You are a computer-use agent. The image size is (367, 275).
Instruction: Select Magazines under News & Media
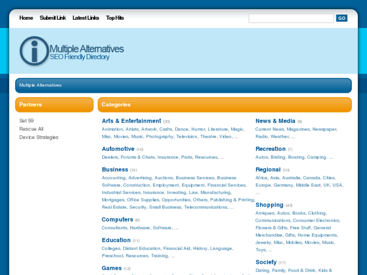pos(298,129)
